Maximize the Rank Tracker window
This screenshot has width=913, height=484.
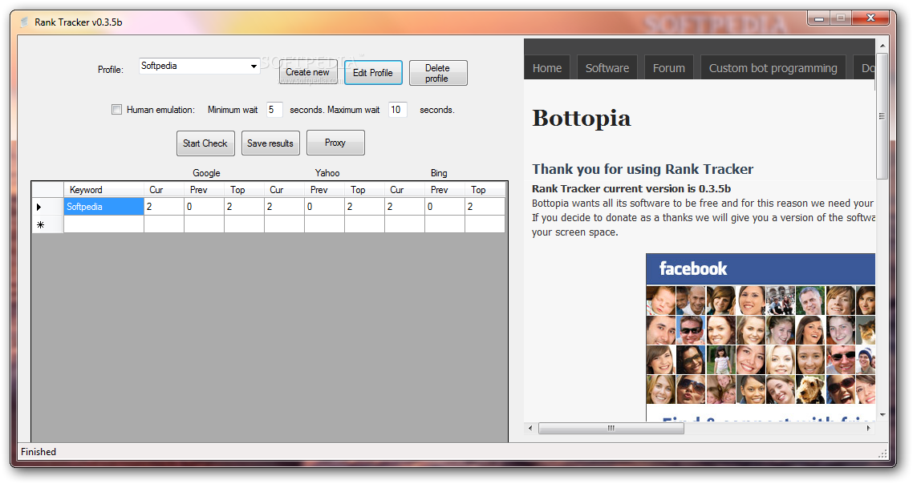click(841, 18)
